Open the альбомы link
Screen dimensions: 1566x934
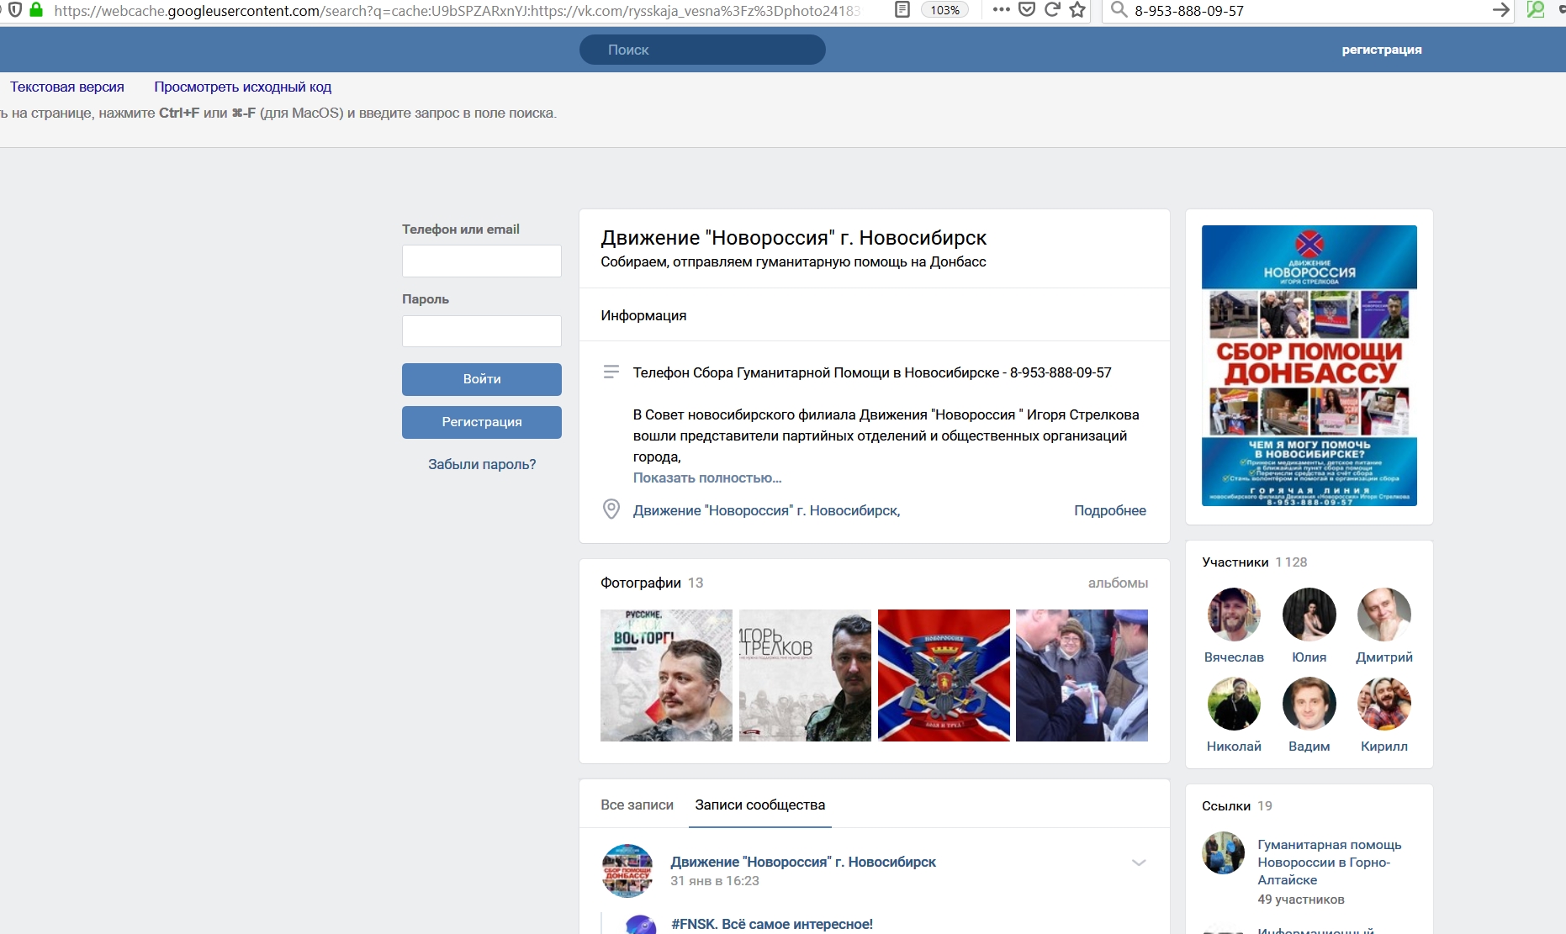click(1118, 583)
